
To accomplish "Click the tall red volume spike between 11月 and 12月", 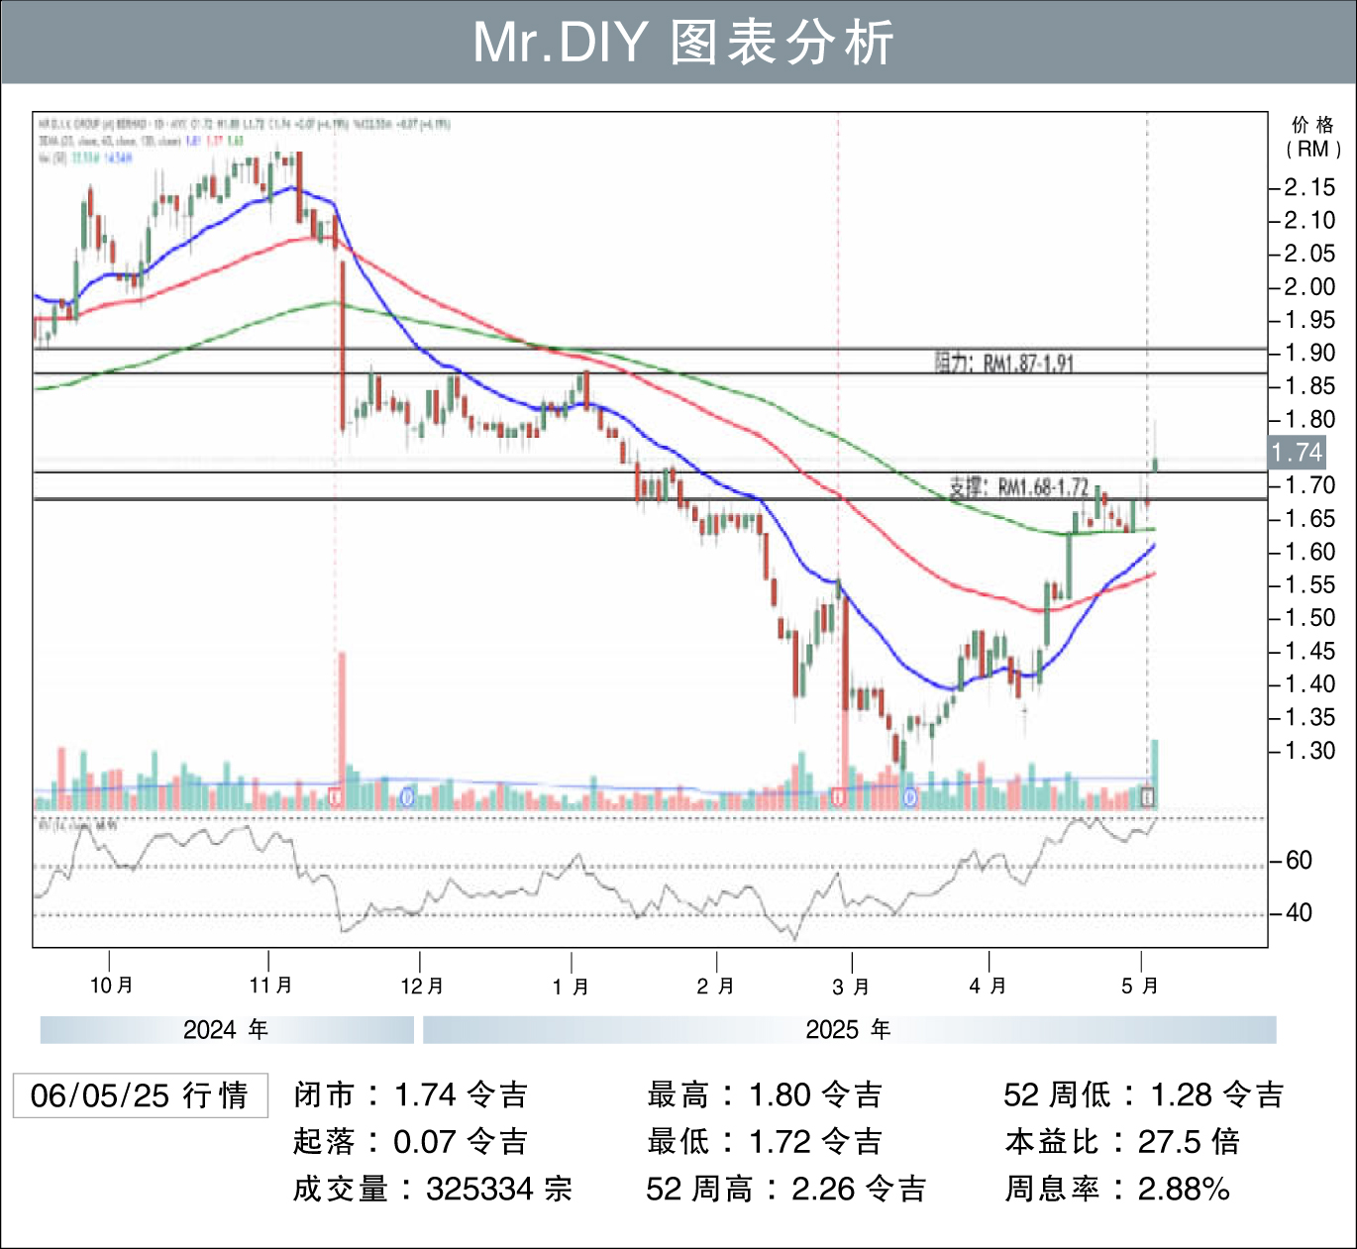I will tap(343, 730).
